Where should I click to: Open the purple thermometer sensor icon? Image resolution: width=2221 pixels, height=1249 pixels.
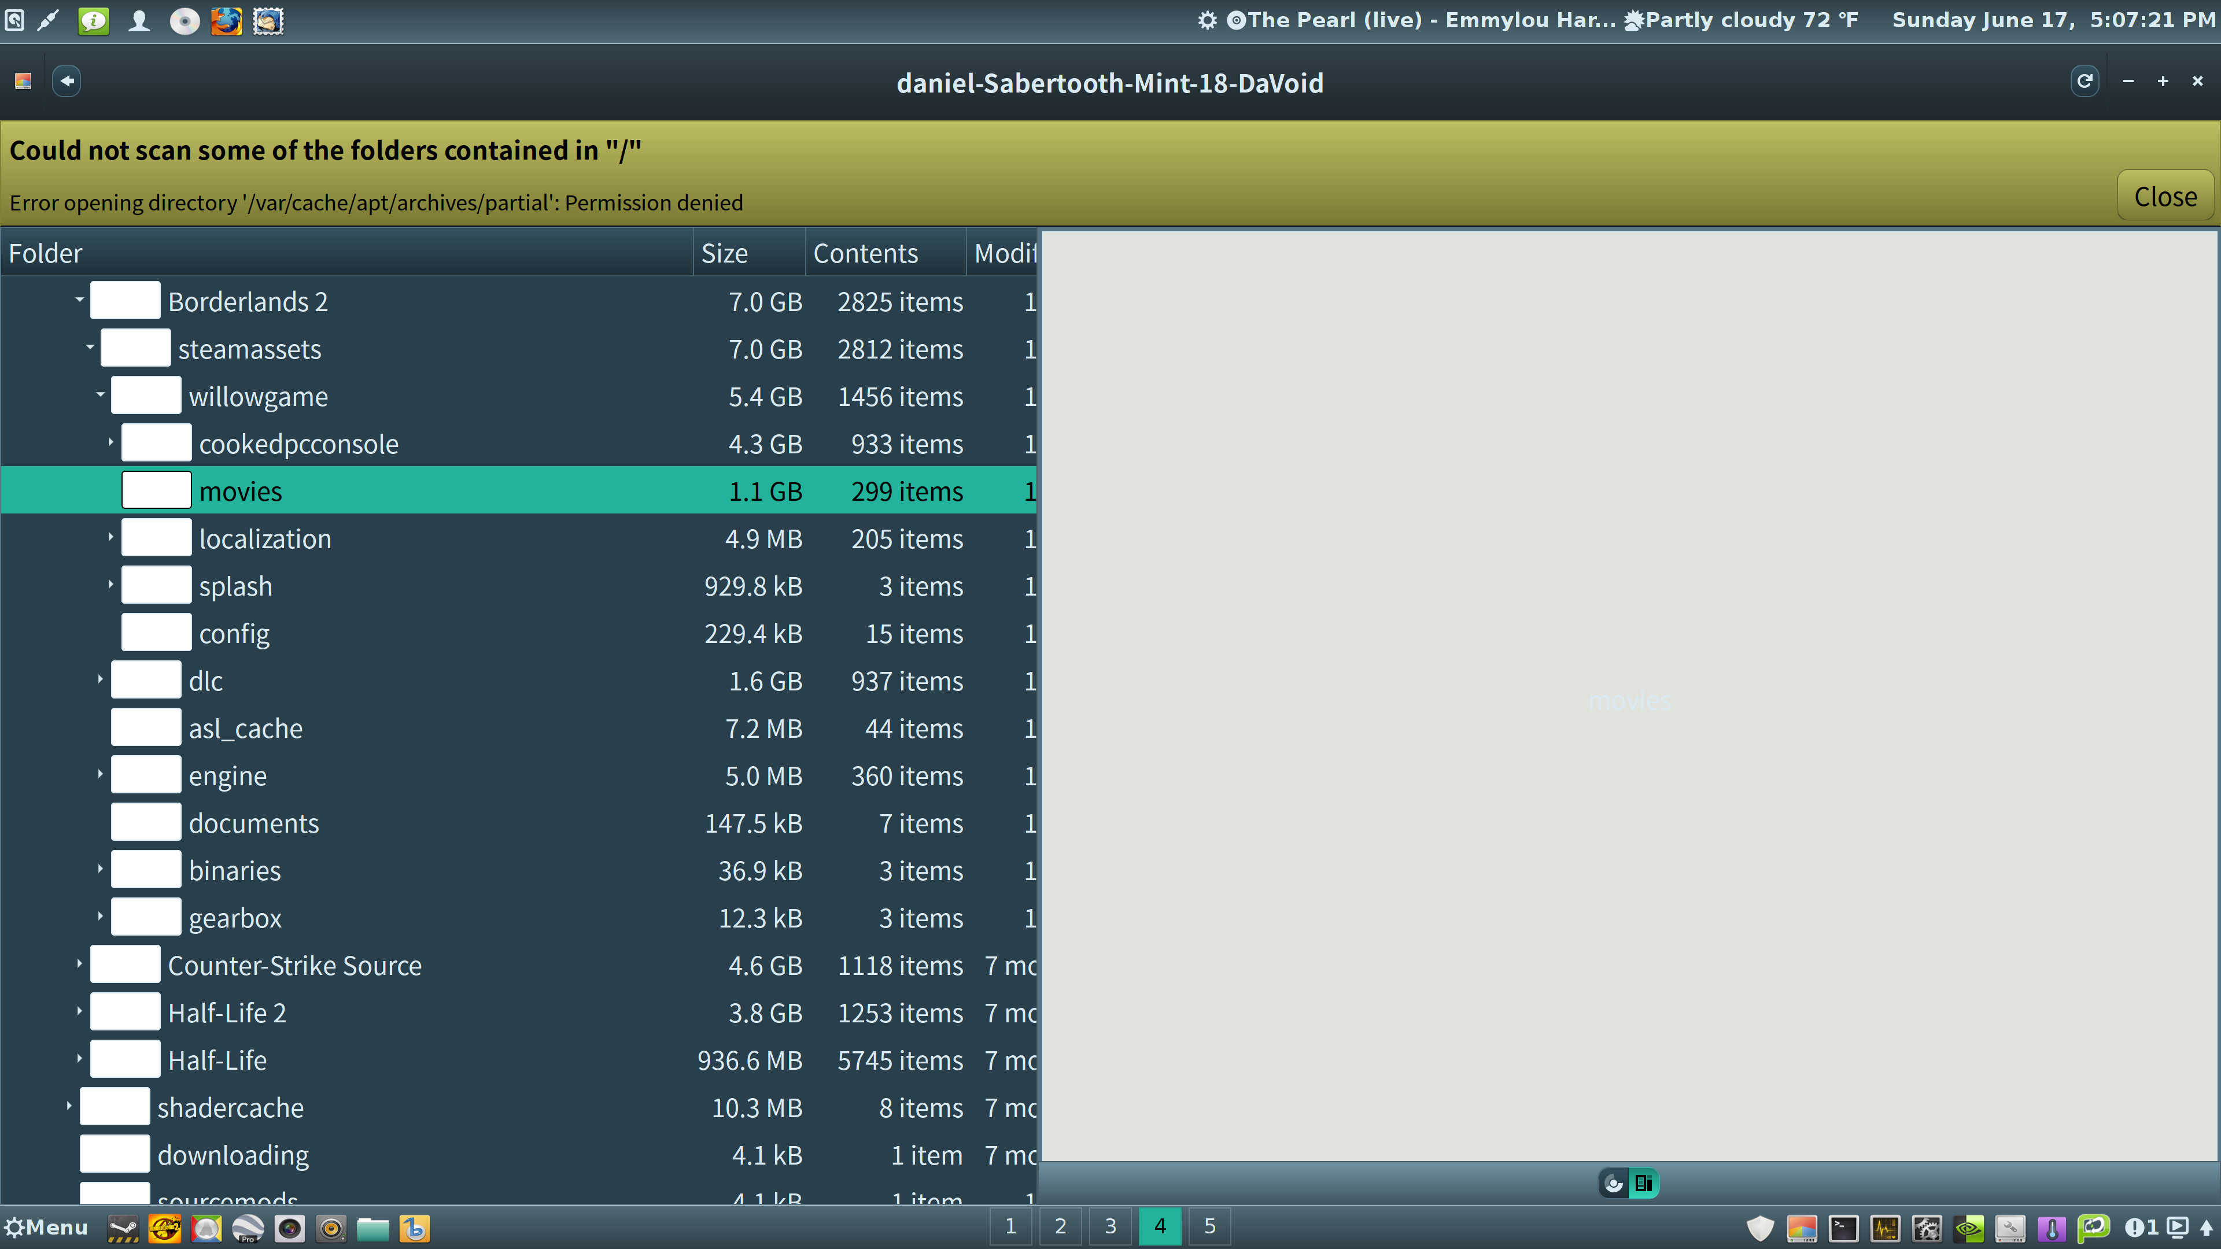(x=2052, y=1228)
